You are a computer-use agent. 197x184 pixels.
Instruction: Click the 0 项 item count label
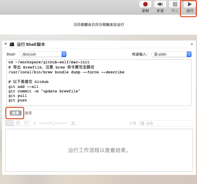click(133, 123)
